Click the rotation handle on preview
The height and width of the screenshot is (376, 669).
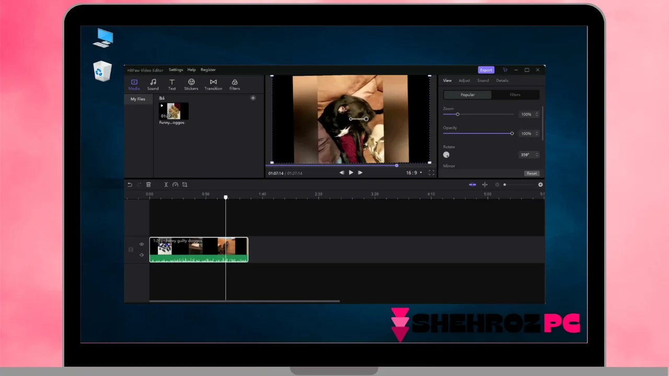click(x=366, y=119)
